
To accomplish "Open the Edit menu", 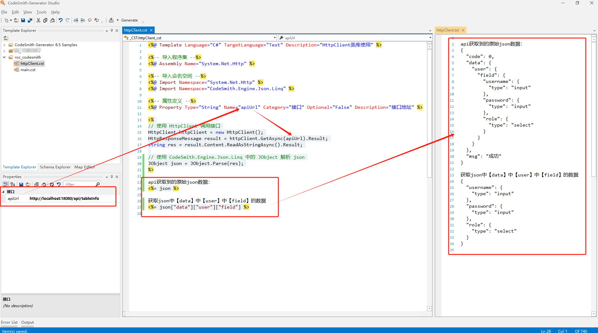I will (x=15, y=12).
